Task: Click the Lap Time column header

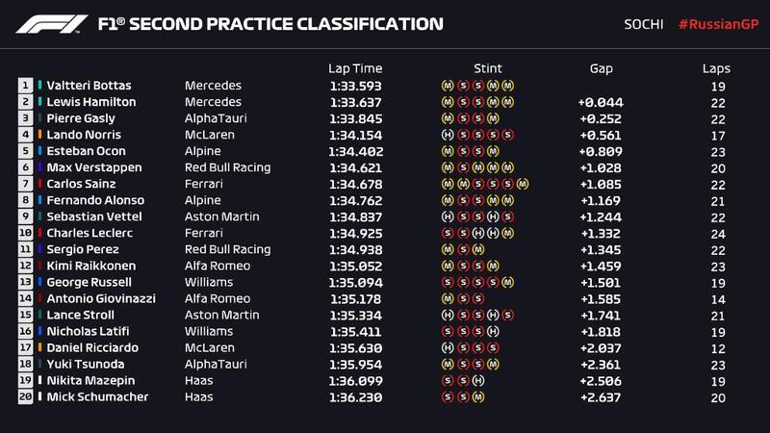Action: tap(355, 68)
